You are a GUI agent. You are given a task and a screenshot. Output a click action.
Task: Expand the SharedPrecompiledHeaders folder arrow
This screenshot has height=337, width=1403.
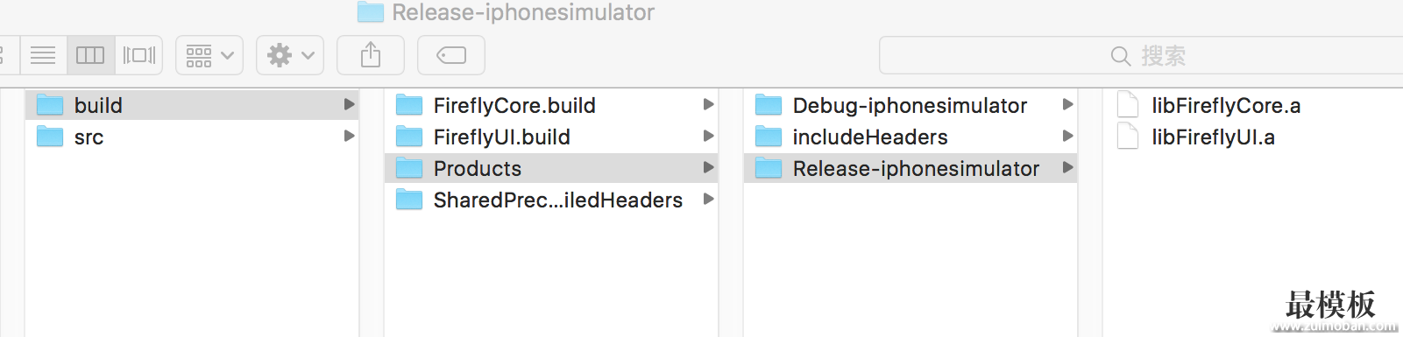pyautogui.click(x=708, y=200)
